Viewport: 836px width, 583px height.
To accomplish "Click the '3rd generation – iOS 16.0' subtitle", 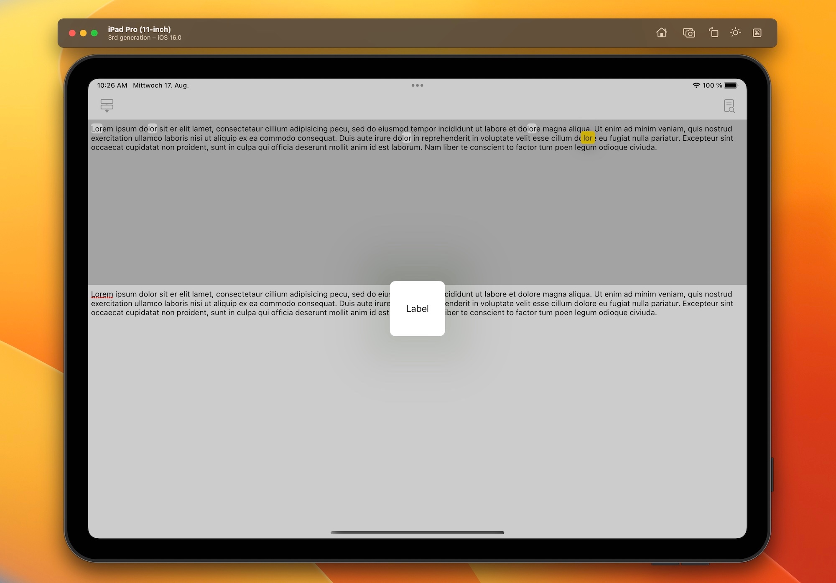I will pos(145,38).
